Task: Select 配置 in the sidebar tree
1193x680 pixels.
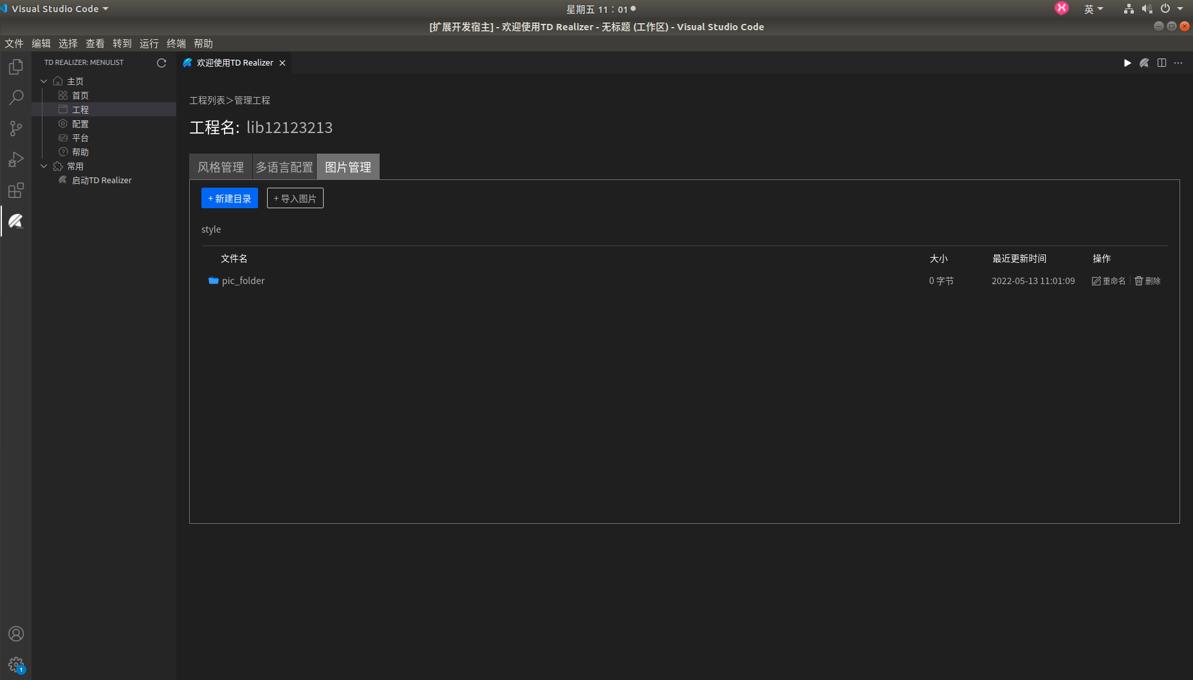Action: coord(80,124)
